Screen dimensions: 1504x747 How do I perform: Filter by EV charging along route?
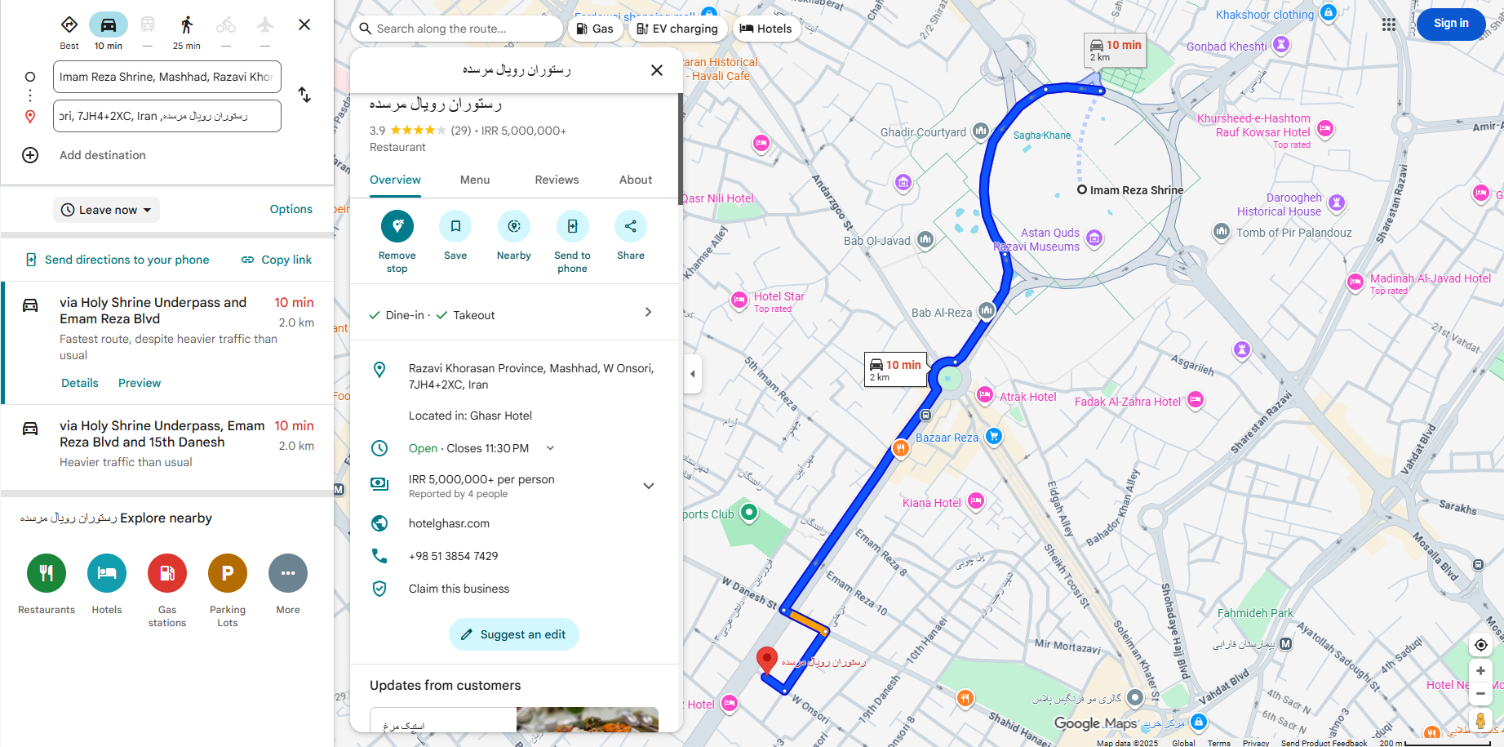click(677, 29)
